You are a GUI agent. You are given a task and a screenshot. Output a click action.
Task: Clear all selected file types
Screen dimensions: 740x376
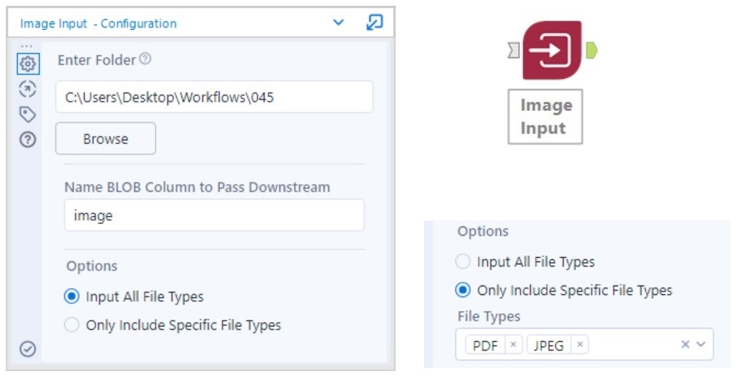pos(685,345)
